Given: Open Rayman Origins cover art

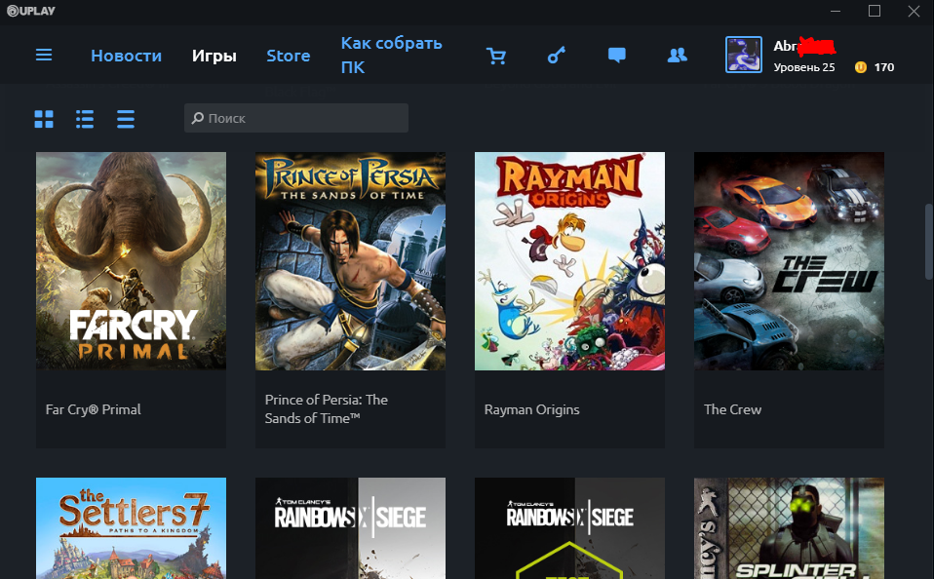Looking at the screenshot, I should [569, 261].
